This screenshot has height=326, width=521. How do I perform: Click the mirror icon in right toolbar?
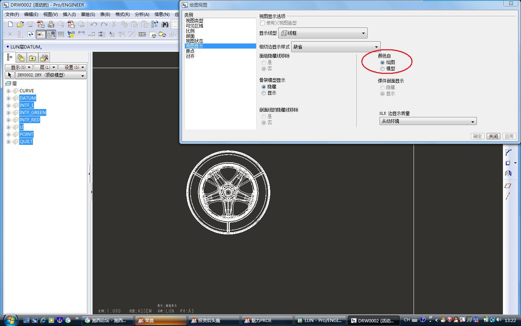pyautogui.click(x=508, y=173)
